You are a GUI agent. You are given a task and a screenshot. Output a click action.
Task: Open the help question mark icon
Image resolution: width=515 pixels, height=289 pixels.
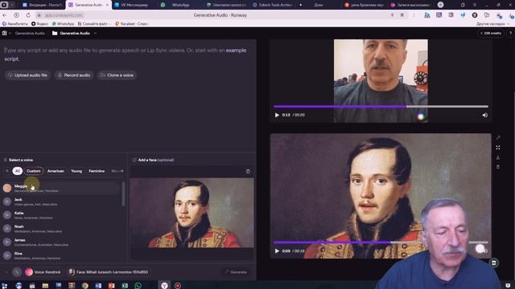(510, 33)
